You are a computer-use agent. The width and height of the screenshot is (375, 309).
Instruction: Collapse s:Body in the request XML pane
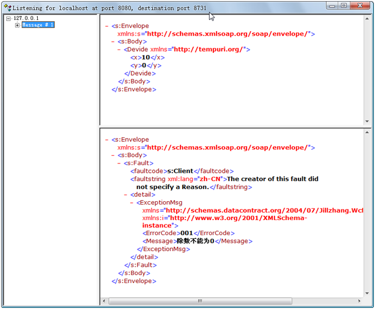coord(113,41)
